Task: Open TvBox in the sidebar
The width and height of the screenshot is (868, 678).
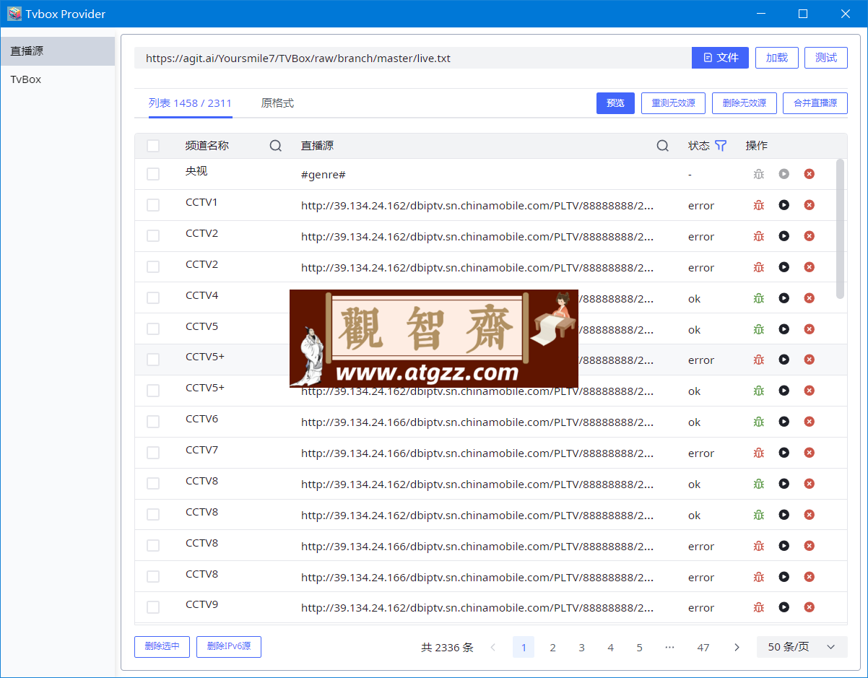Action: click(58, 79)
